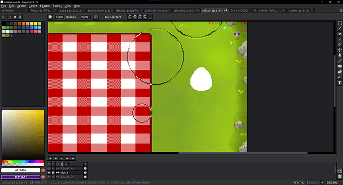Click the rainbow hue slider
This screenshot has height=185, width=343.
[23, 162]
